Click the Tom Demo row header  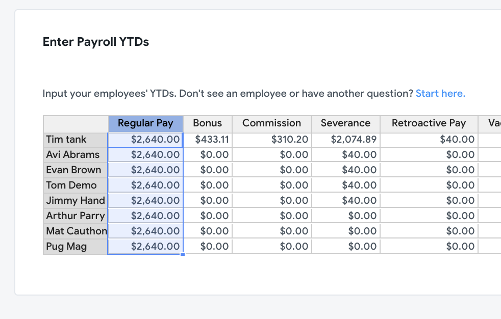coord(76,185)
